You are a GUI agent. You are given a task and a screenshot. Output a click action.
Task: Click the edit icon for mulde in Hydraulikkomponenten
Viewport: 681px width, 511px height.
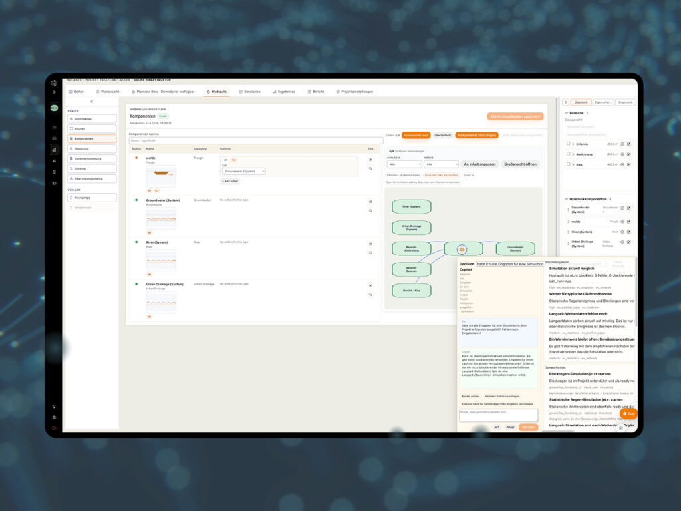(x=629, y=222)
